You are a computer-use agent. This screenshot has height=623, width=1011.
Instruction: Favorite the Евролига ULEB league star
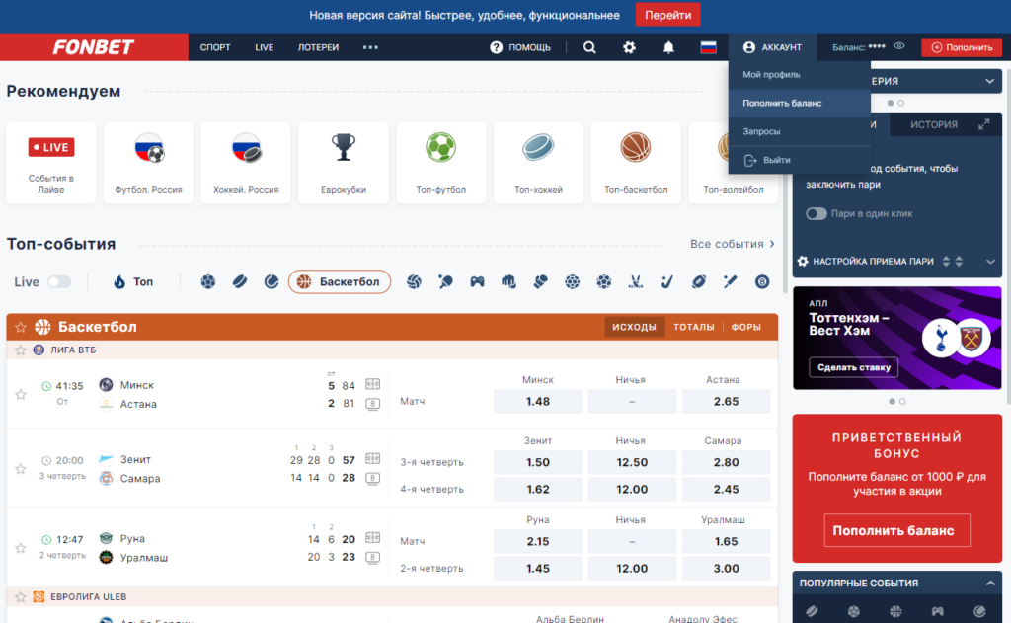[x=21, y=597]
